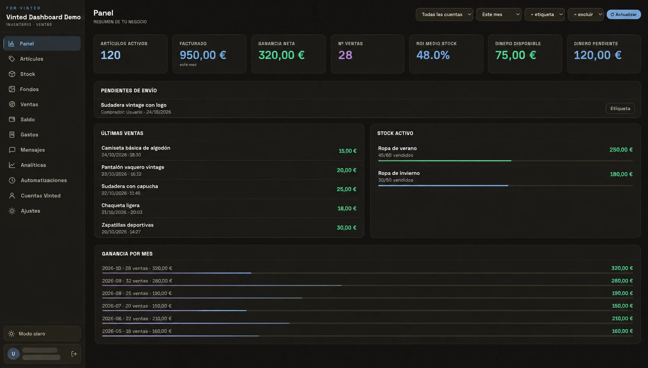Expand the + excluir filter dropdown
Image resolution: width=648 pixels, height=368 pixels.
586,14
